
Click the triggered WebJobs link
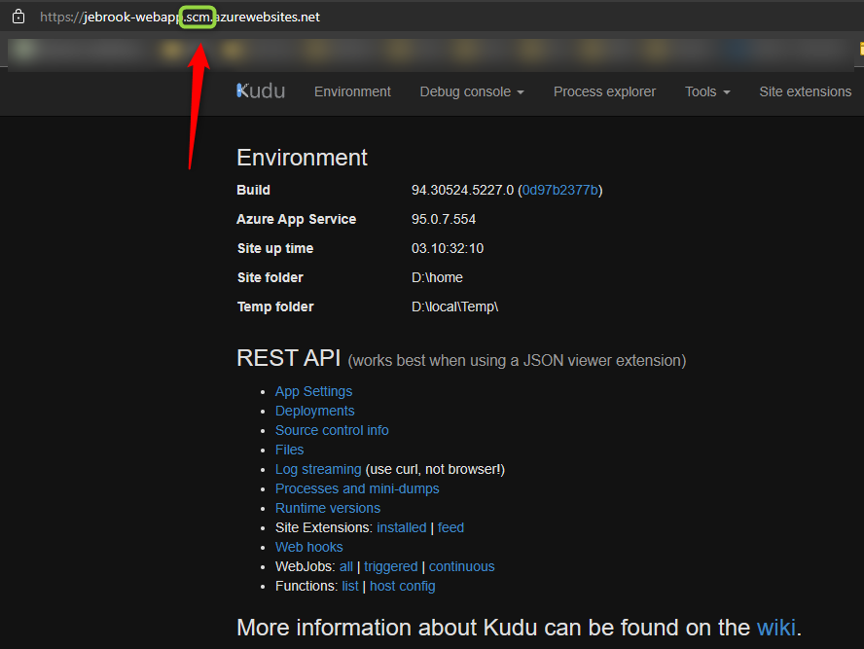(390, 566)
